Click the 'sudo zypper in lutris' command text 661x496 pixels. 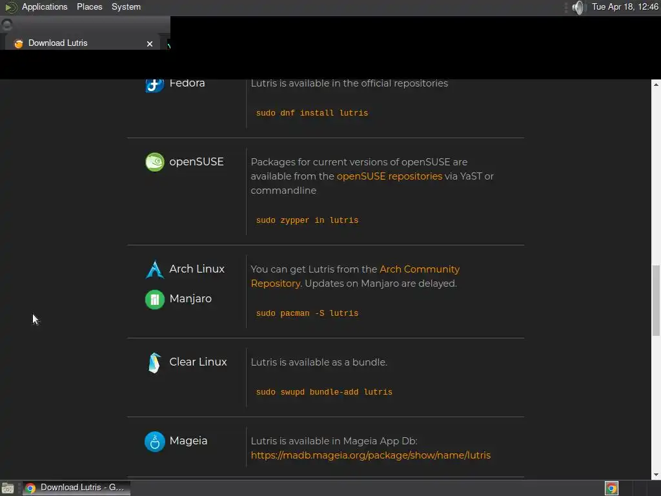coord(307,220)
